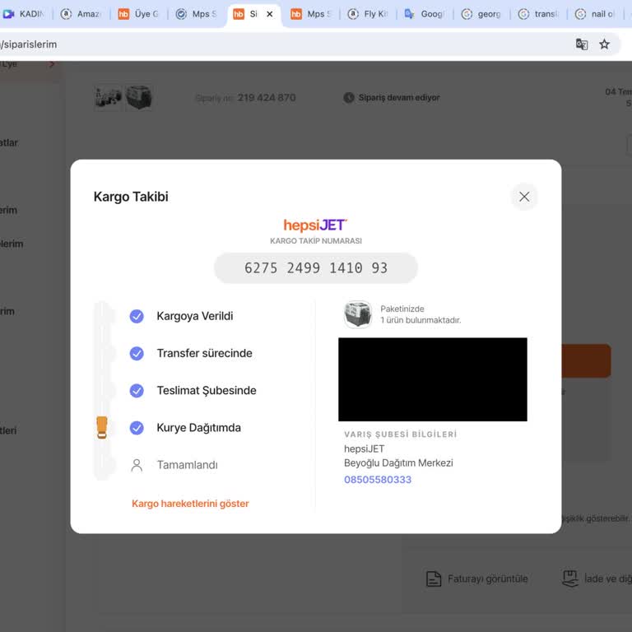Click the invoice document icon in background
This screenshot has width=632, height=632.
(x=434, y=579)
